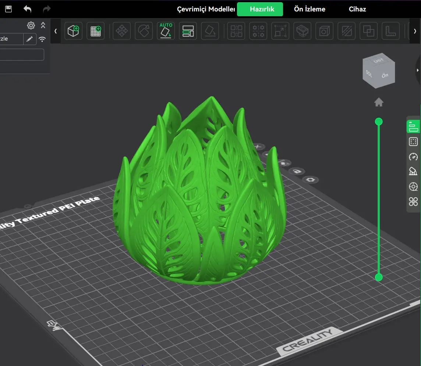The image size is (421, 366).
Task: Click the filament spool sidebar icon
Action: tap(413, 187)
